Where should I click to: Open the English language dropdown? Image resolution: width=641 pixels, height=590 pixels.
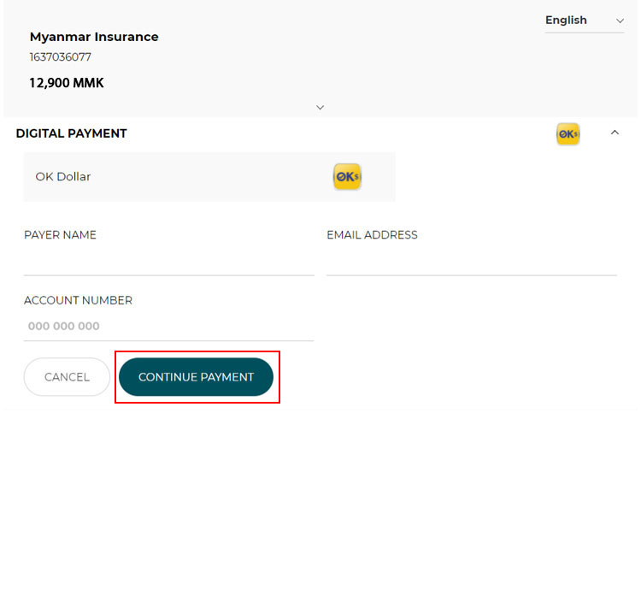point(567,21)
